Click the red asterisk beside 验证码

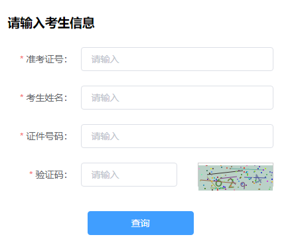point(31,173)
